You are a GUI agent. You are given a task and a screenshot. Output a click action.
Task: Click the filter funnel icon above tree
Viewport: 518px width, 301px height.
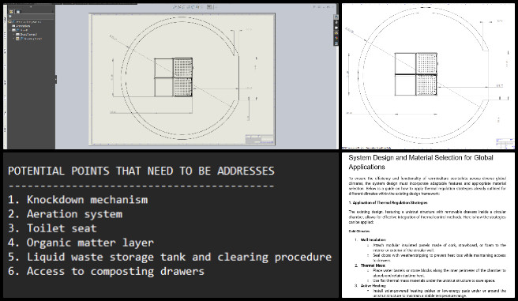coord(10,16)
